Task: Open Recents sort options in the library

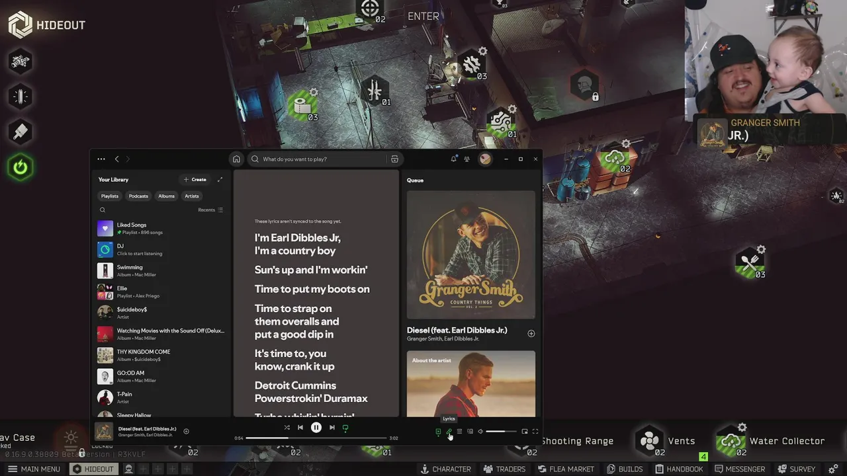Action: (210, 210)
